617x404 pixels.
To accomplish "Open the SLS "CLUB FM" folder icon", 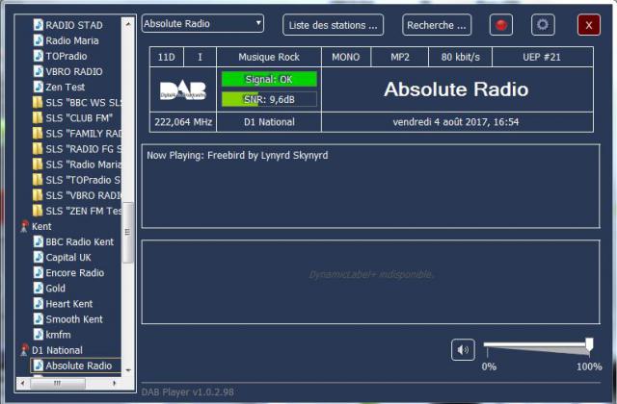I will tap(38, 117).
